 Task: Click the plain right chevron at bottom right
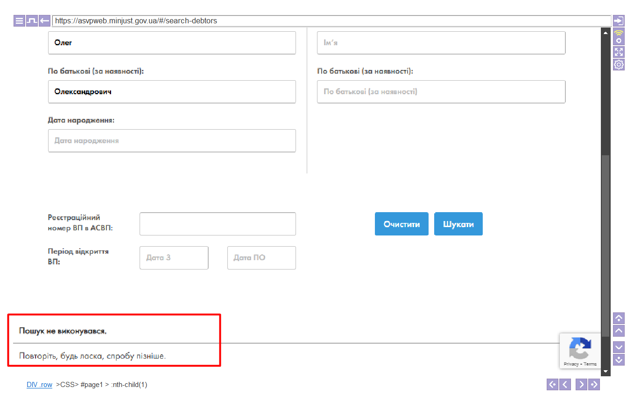581,385
